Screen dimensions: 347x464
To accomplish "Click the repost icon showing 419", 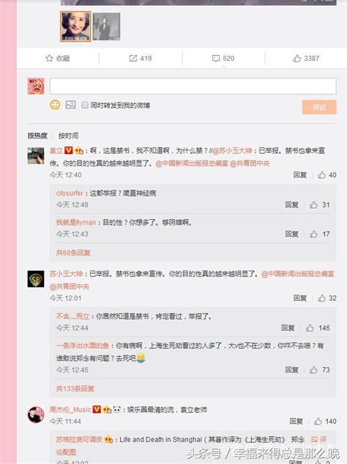I will click(x=133, y=59).
